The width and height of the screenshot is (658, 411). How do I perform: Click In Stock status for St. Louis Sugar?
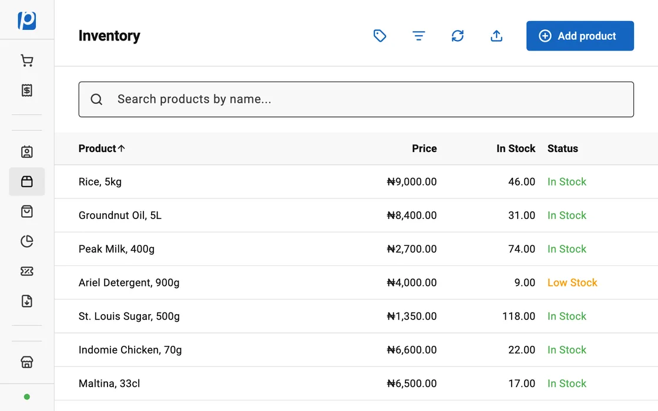[x=567, y=316]
